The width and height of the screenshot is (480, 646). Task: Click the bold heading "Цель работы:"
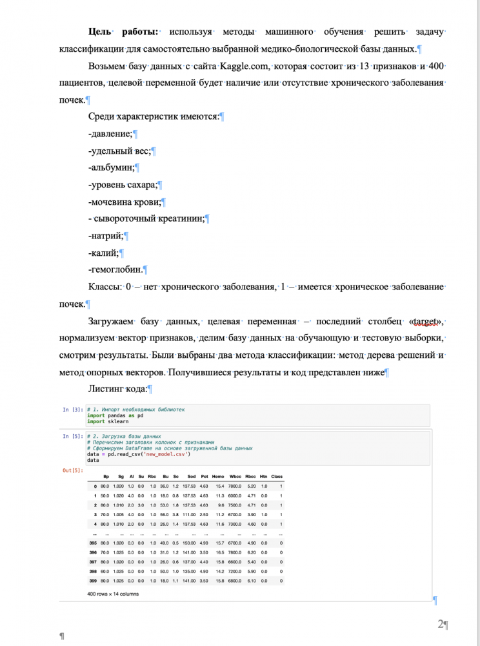point(123,32)
